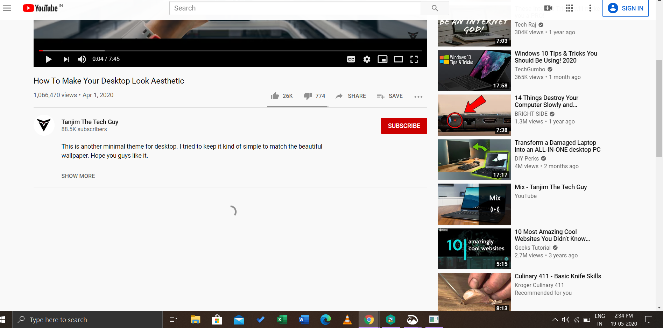Focus the YouTube search box
This screenshot has height=328, width=663.
[x=295, y=8]
